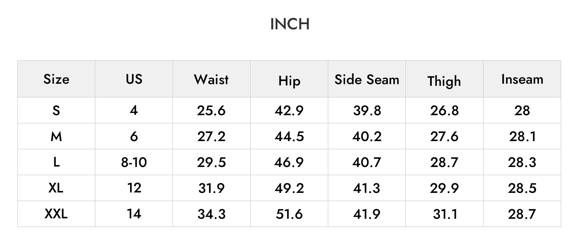The height and width of the screenshot is (233, 578).
Task: Select the Waist column header
Action: 211,79
